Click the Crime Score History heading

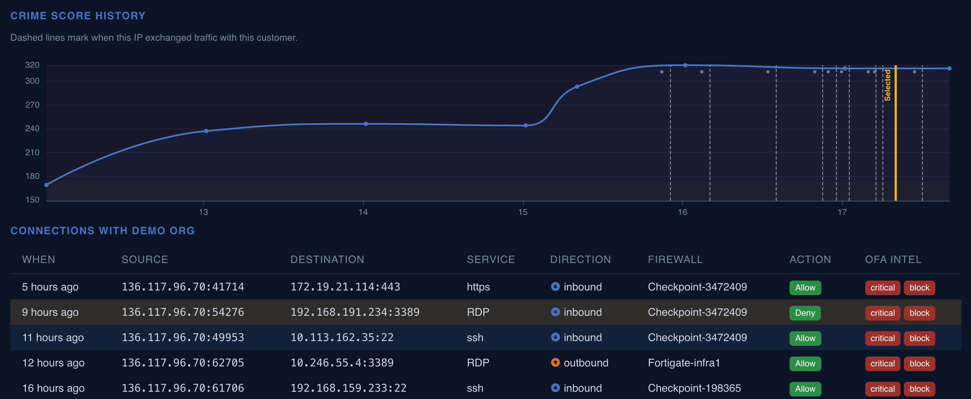78,16
